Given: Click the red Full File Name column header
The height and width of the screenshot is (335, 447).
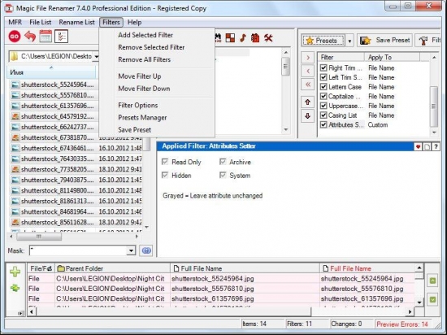Looking at the screenshot, I should pos(367,268).
